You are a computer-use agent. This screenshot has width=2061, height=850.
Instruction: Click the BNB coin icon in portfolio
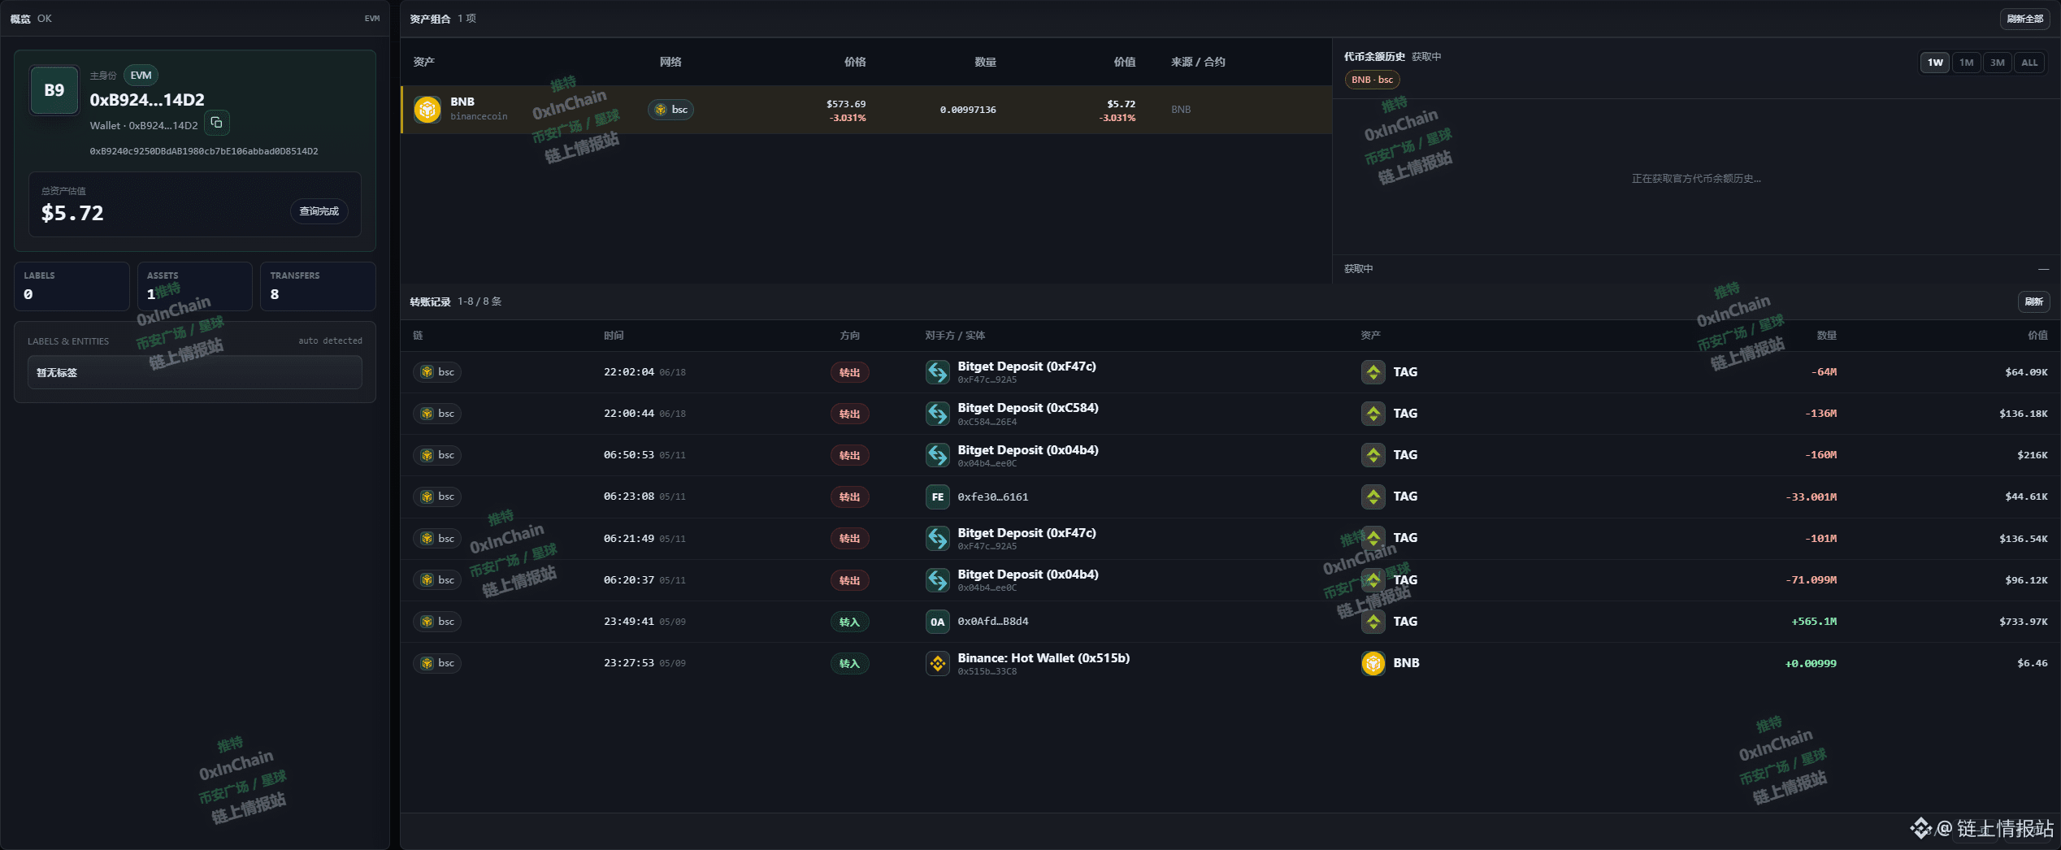click(x=427, y=109)
